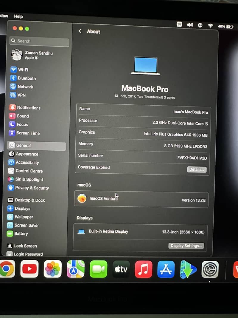
Task: Open Login Password settings
Action: (24, 254)
